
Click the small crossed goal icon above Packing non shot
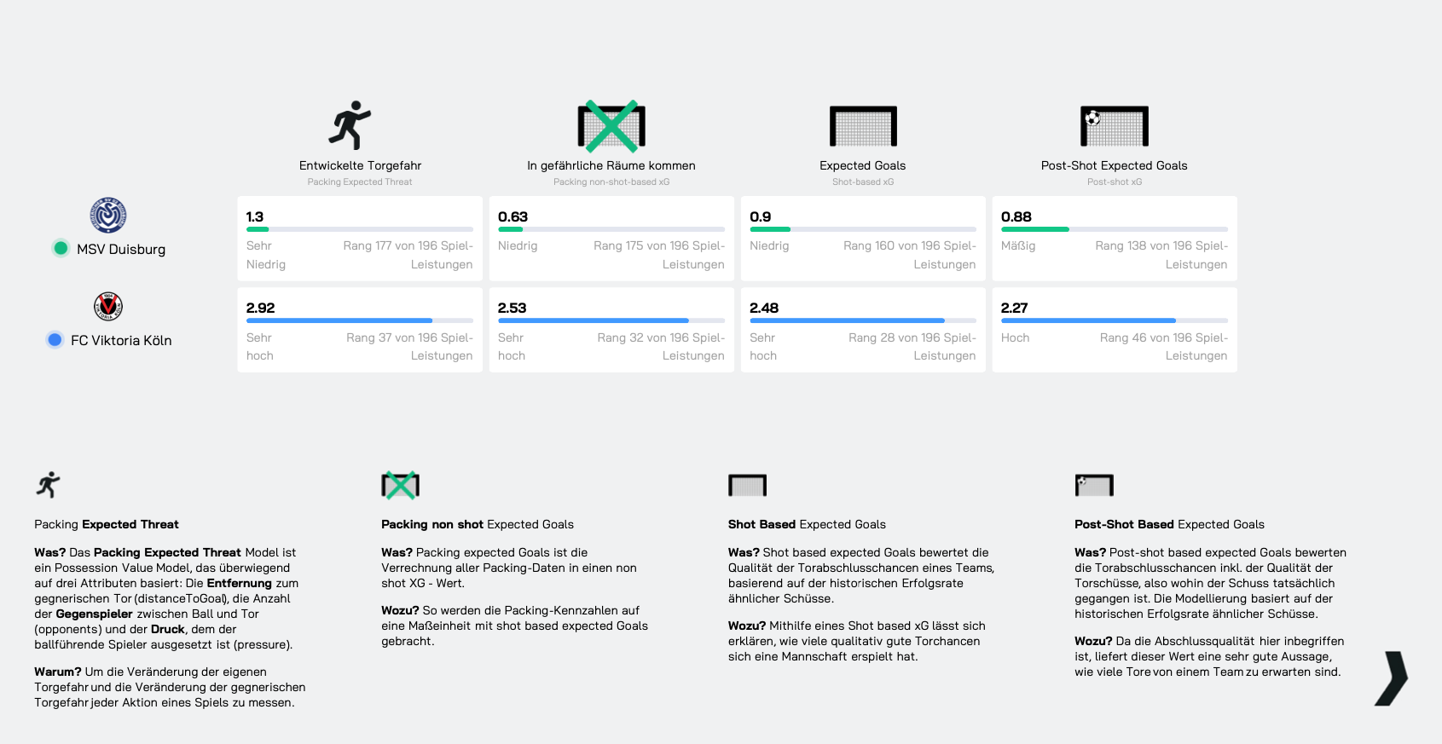tap(400, 485)
